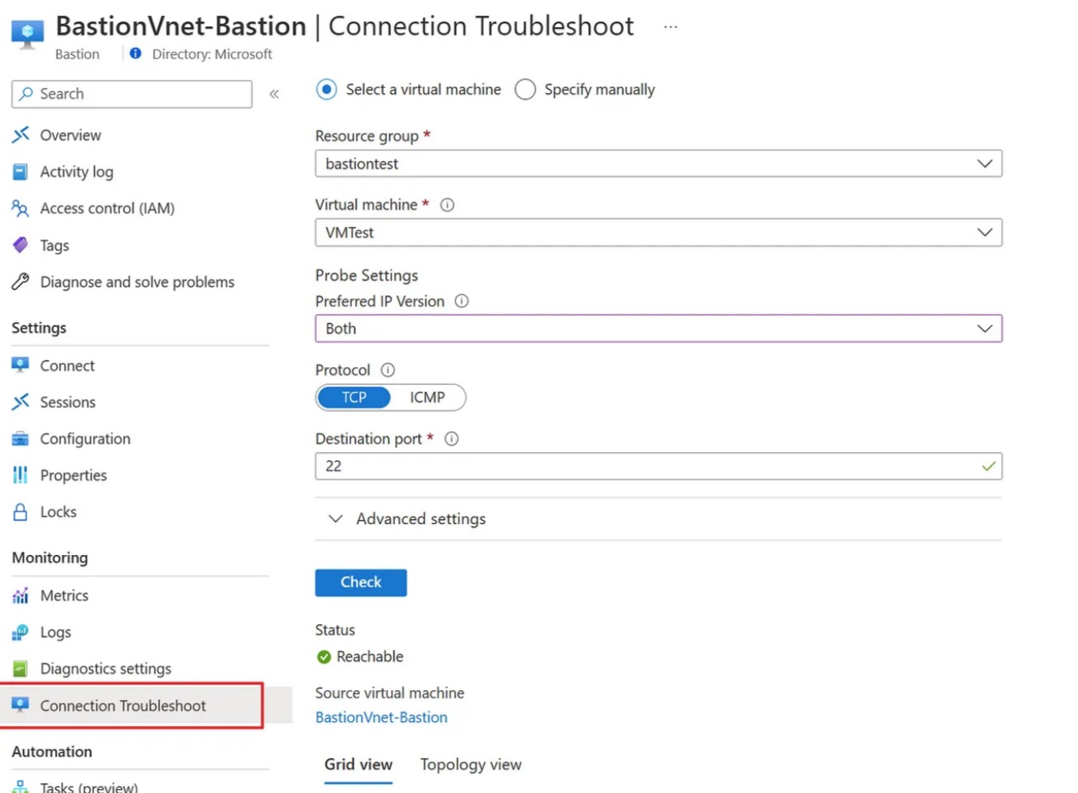
Task: Click the Overview icon in sidebar
Action: (x=21, y=135)
